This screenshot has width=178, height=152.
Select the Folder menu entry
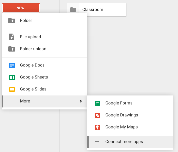click(45, 21)
